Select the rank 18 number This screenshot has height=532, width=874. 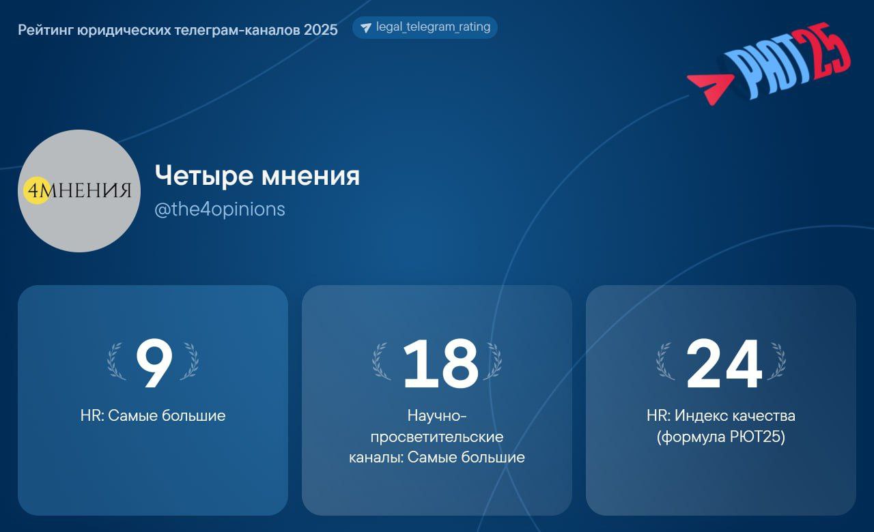(x=440, y=364)
